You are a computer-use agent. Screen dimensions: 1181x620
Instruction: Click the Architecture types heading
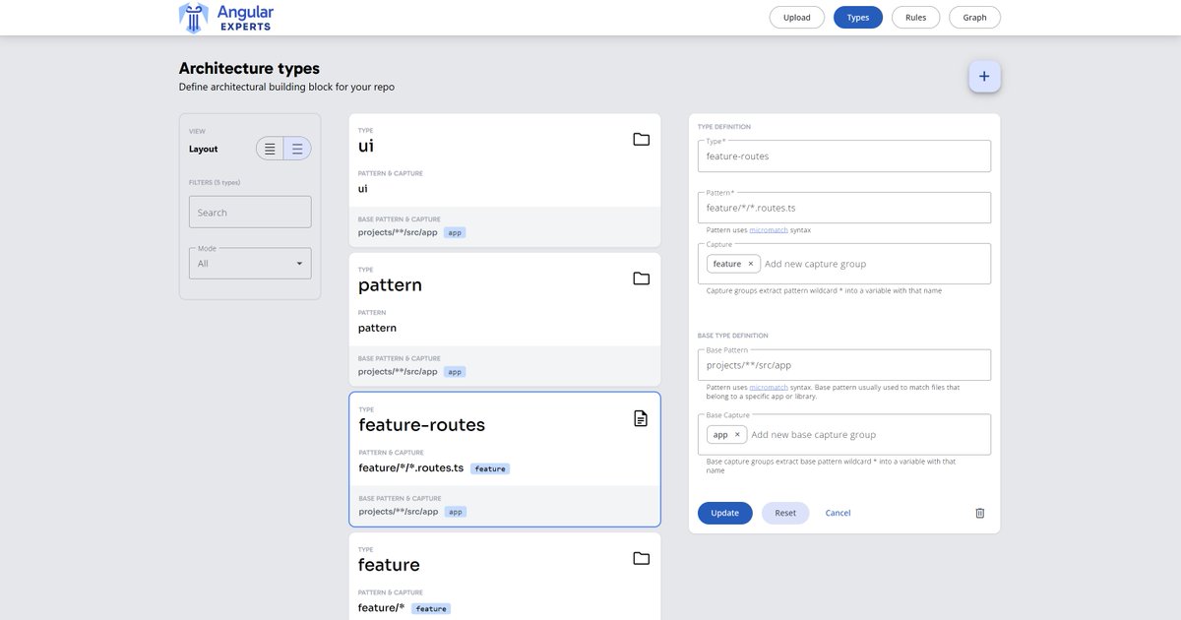249,68
